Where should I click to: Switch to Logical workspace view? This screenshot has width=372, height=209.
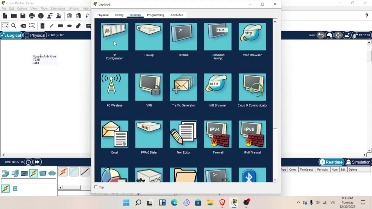[x=11, y=35]
